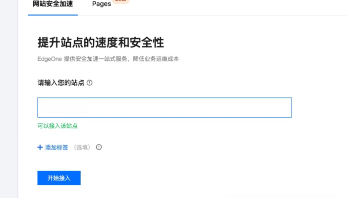Open the Pages tab
The height and width of the screenshot is (198, 347).
102,4
